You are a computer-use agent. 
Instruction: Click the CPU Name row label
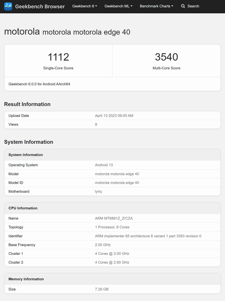(13, 218)
